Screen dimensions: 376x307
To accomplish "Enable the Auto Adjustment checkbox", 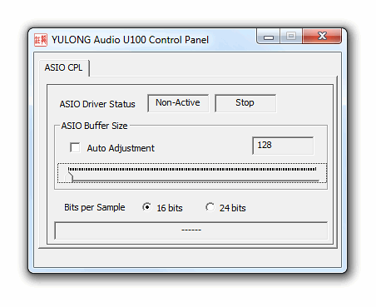I will coord(75,147).
